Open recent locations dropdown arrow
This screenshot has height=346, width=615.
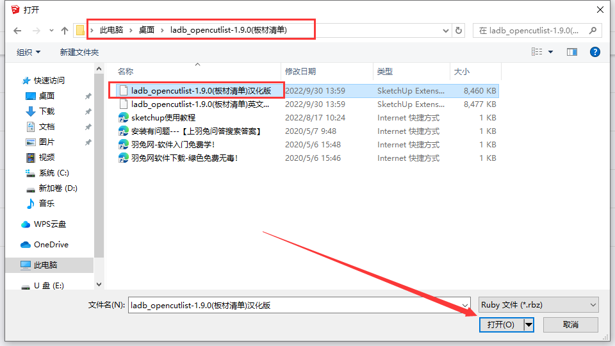[51, 31]
